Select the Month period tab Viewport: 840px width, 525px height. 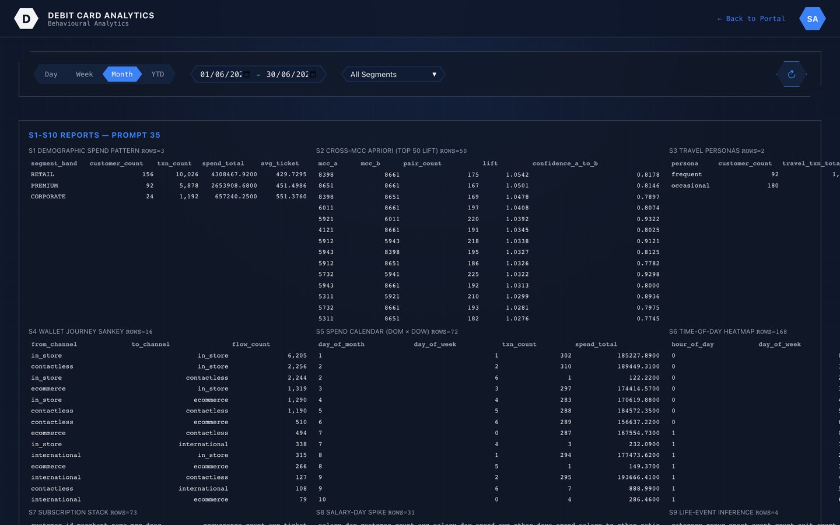[122, 74]
